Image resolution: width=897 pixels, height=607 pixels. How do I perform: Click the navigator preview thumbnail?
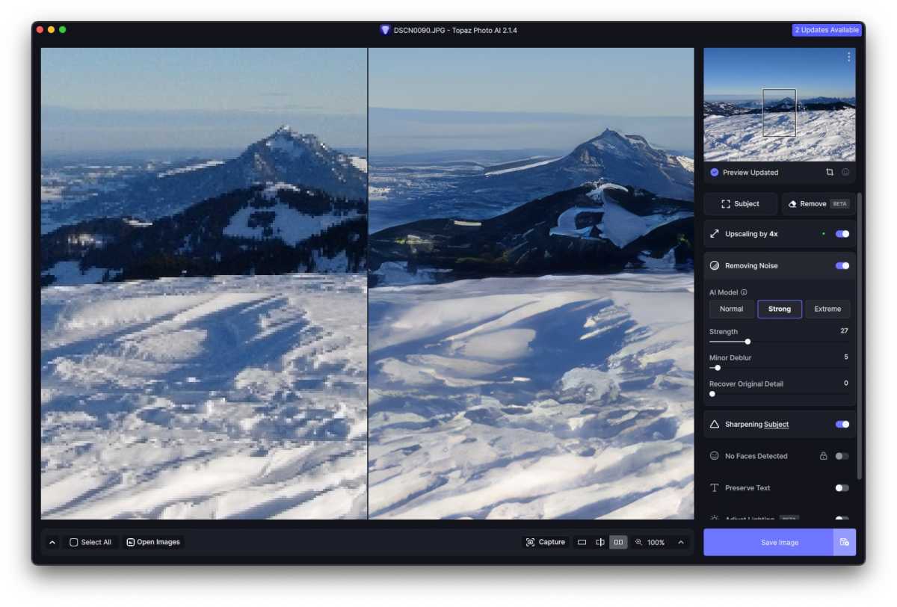coord(780,105)
